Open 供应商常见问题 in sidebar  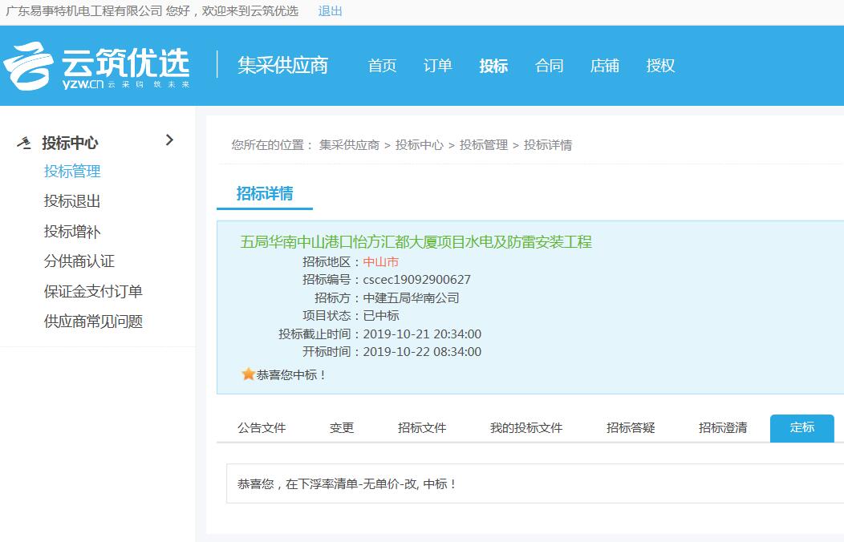click(x=93, y=322)
